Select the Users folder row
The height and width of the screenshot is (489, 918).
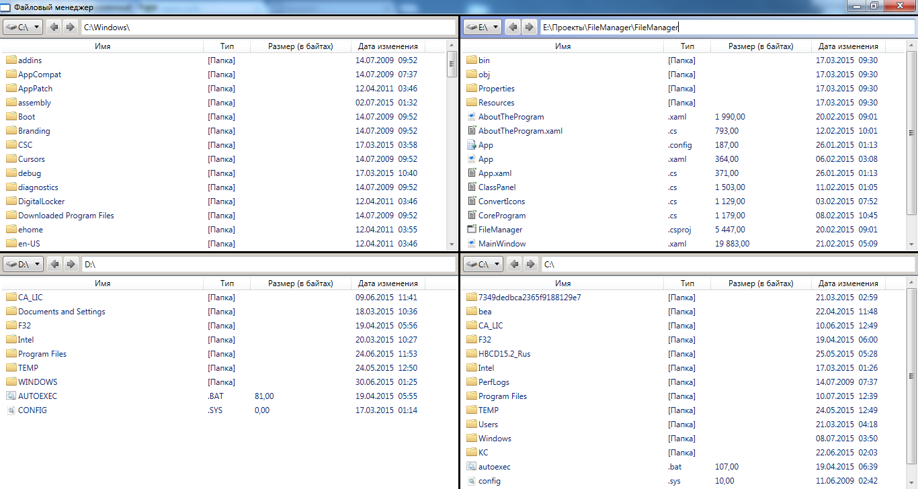[684, 425]
